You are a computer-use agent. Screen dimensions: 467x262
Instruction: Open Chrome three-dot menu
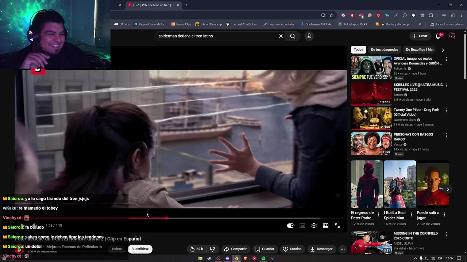462,15
